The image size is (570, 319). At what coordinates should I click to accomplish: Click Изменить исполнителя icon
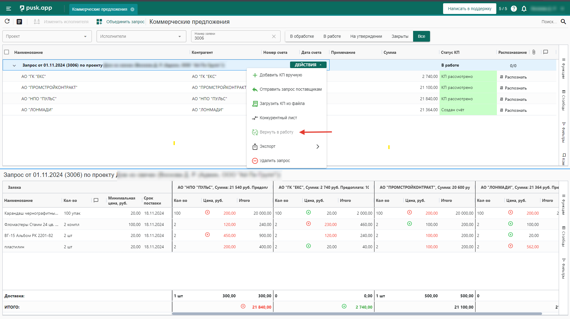(x=37, y=21)
